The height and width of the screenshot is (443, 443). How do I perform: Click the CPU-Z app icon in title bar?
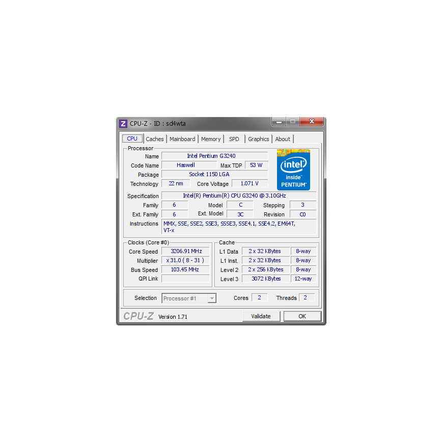(x=123, y=123)
